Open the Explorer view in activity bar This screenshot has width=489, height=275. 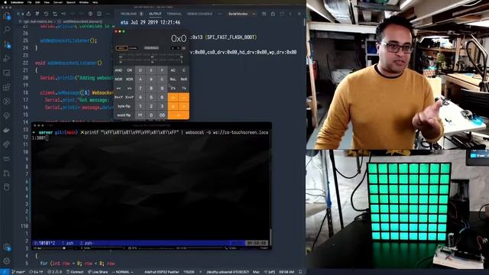7,15
